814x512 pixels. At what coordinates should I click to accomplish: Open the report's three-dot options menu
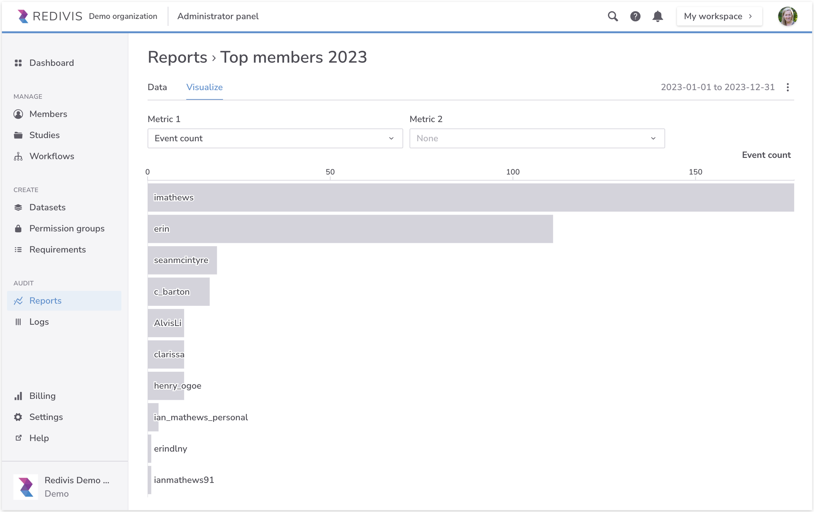[787, 87]
